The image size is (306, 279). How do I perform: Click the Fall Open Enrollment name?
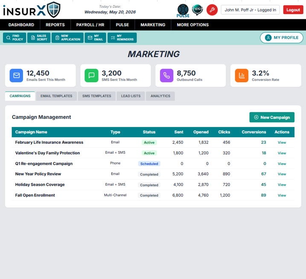click(x=35, y=195)
